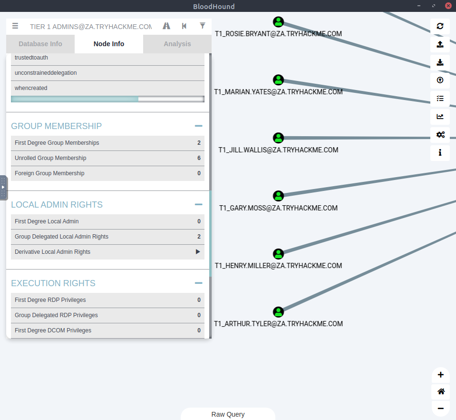Refresh the graph layout

coord(440,27)
